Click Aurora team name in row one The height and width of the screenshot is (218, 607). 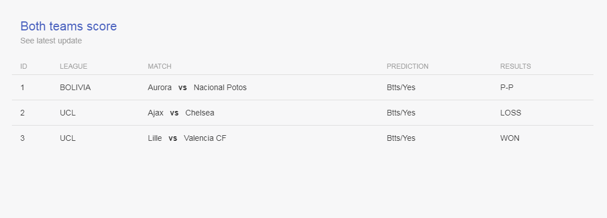[159, 87]
